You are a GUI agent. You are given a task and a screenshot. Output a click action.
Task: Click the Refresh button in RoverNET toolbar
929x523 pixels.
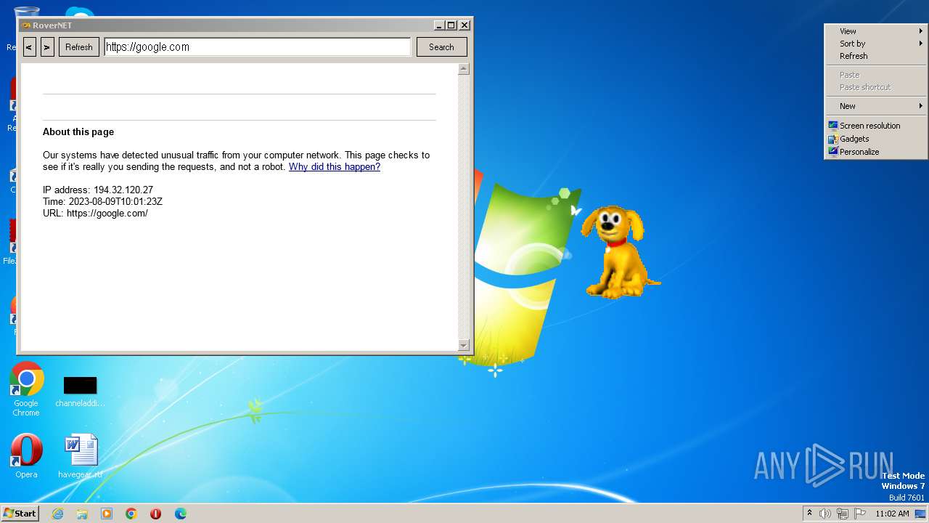pyautogui.click(x=79, y=46)
